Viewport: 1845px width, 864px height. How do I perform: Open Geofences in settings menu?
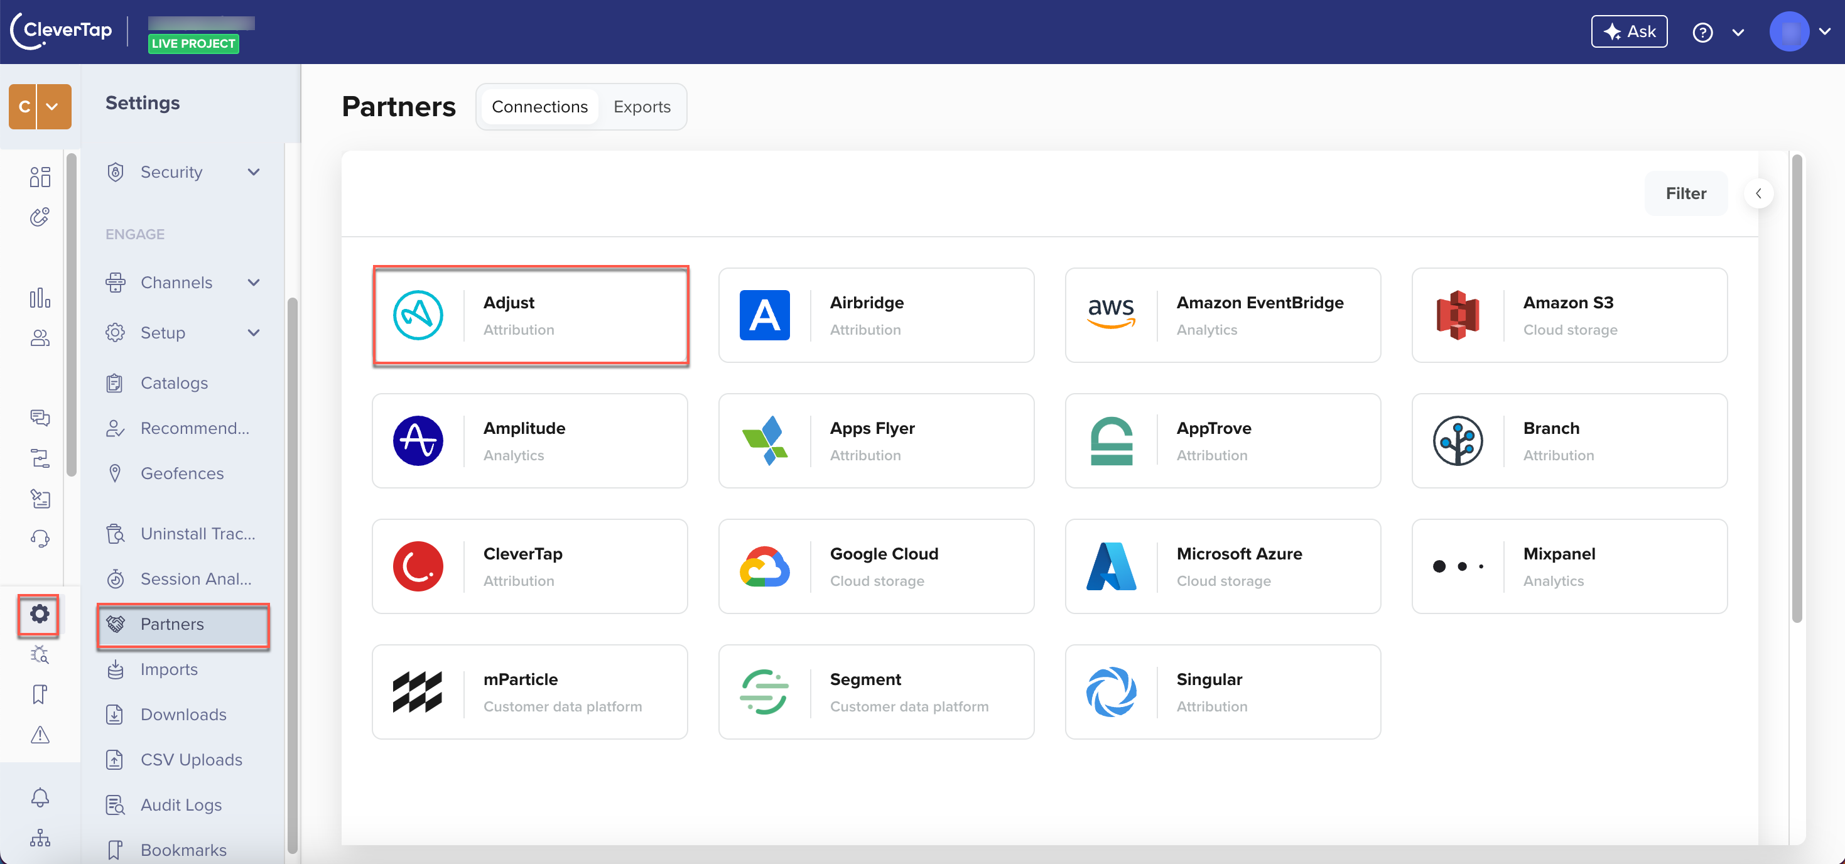point(183,473)
